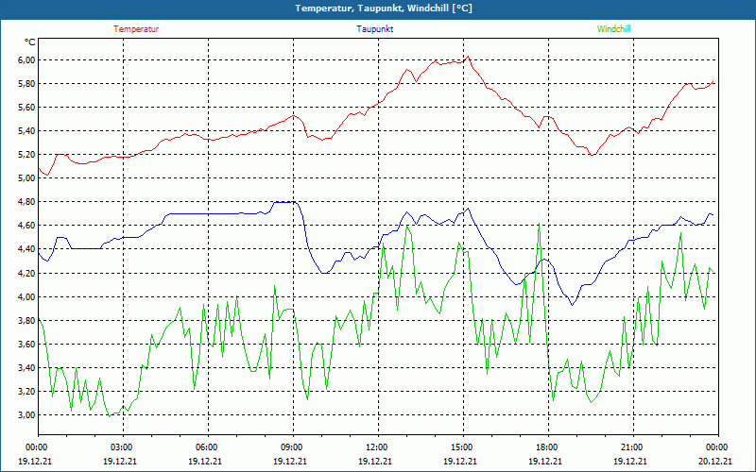The image size is (756, 472).
Task: Click the temperature peak at 15:00
Action: click(x=467, y=57)
